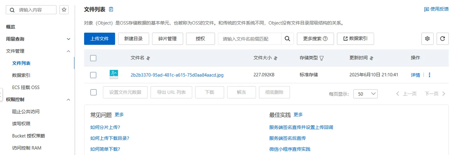This screenshot has width=453, height=155.
Task: Open Bucket 授权策略 sidebar item
Action: [x=28, y=136]
